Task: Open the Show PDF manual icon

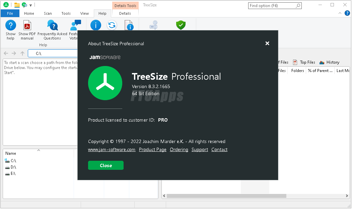Action: [27, 25]
